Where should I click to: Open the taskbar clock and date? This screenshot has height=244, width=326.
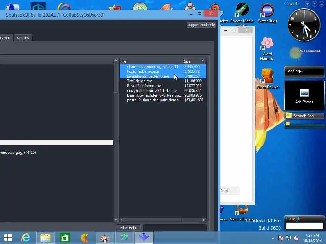pyautogui.click(x=312, y=238)
